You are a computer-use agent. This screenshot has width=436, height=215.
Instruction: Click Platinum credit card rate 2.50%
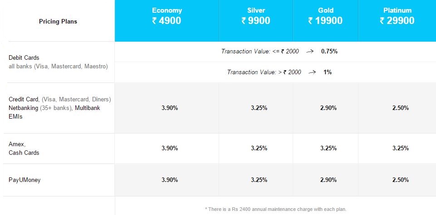[401, 108]
